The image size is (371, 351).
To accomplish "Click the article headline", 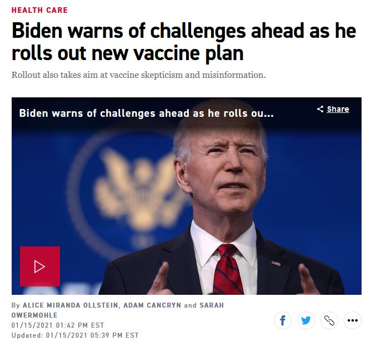I will tap(184, 42).
